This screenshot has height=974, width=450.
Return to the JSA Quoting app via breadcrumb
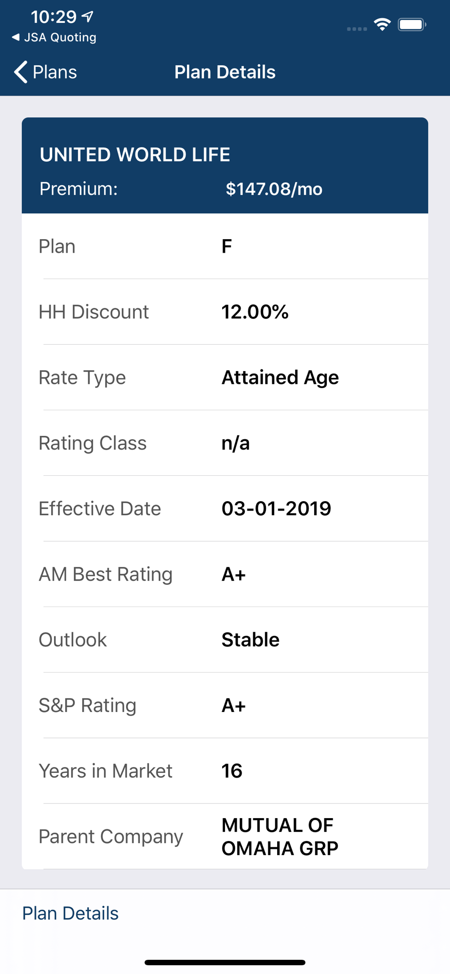tap(54, 37)
